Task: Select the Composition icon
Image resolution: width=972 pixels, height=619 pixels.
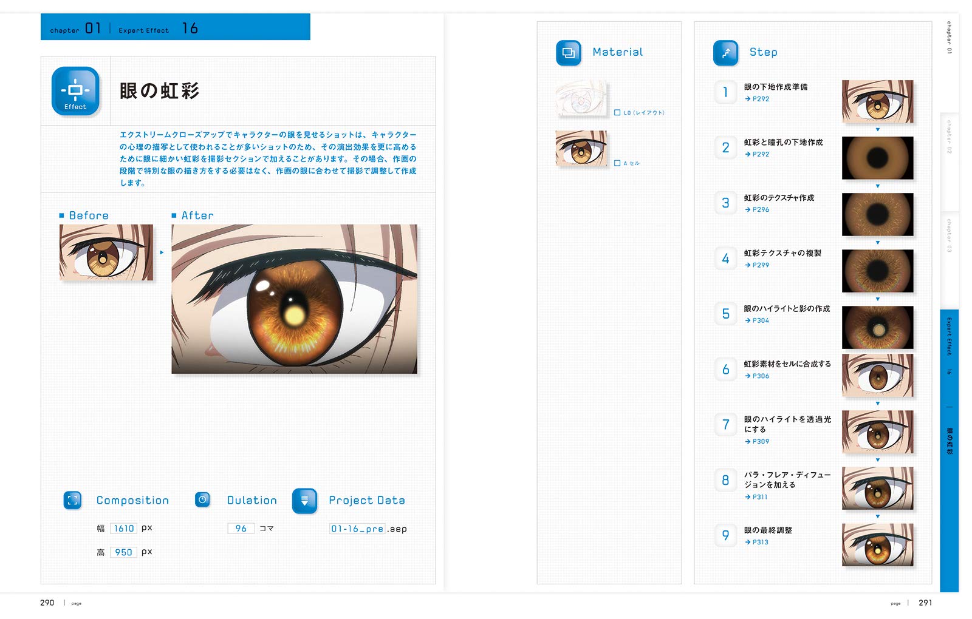Action: pos(74,500)
